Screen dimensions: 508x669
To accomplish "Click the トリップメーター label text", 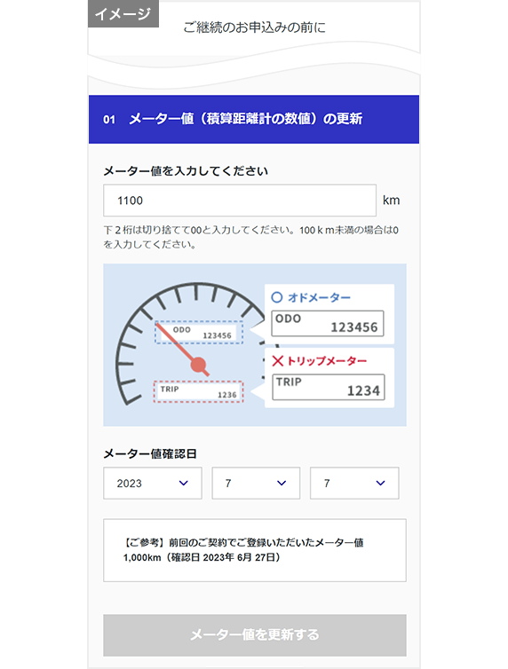I will [327, 361].
